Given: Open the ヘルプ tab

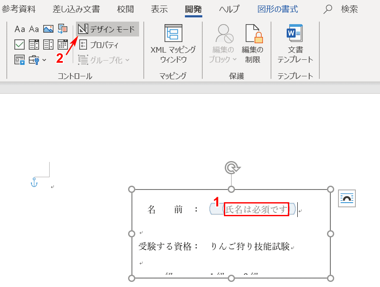Looking at the screenshot, I should (x=229, y=9).
